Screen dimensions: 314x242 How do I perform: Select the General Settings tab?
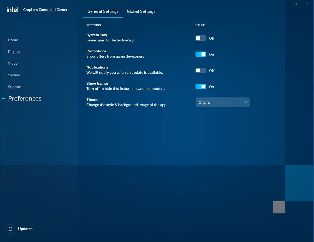(x=103, y=11)
